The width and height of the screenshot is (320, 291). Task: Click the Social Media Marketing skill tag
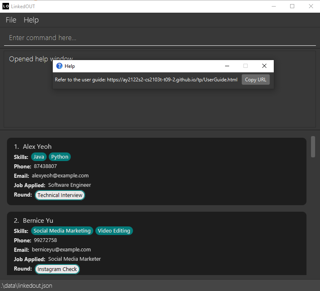(x=62, y=231)
